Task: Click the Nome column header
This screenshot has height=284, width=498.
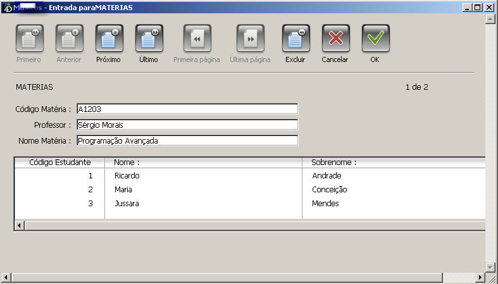Action: 202,163
